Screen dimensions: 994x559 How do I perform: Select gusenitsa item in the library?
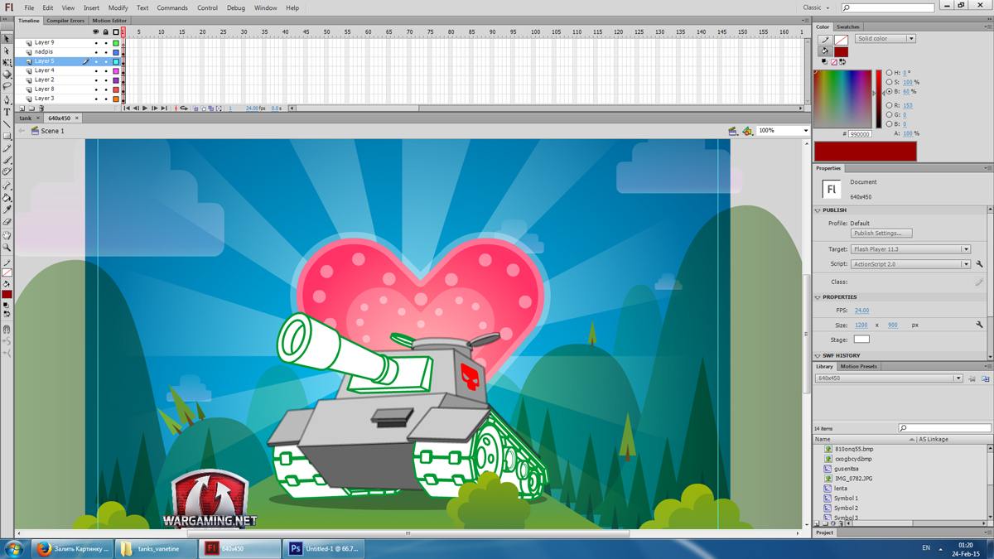[846, 469]
